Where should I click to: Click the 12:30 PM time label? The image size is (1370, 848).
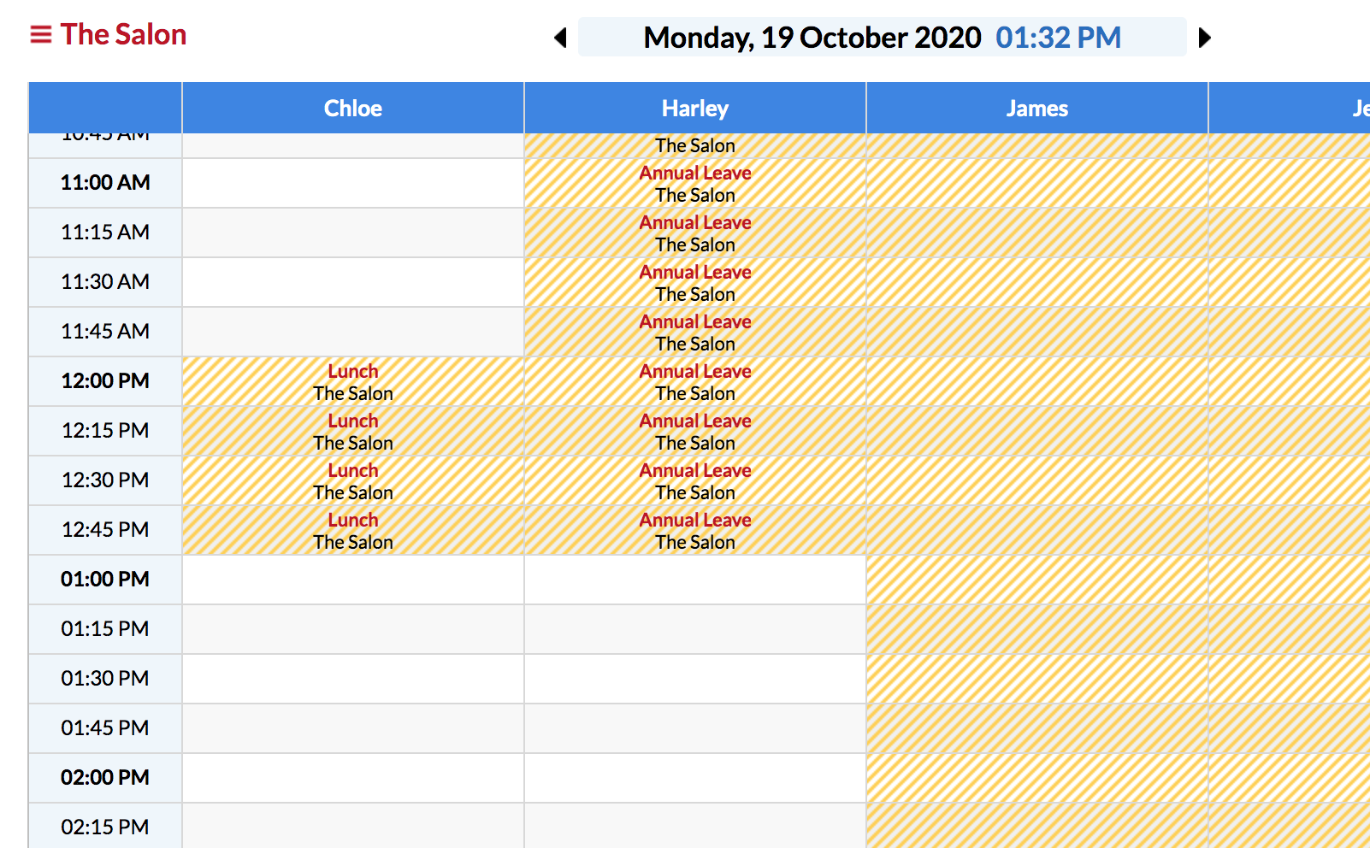pos(105,480)
